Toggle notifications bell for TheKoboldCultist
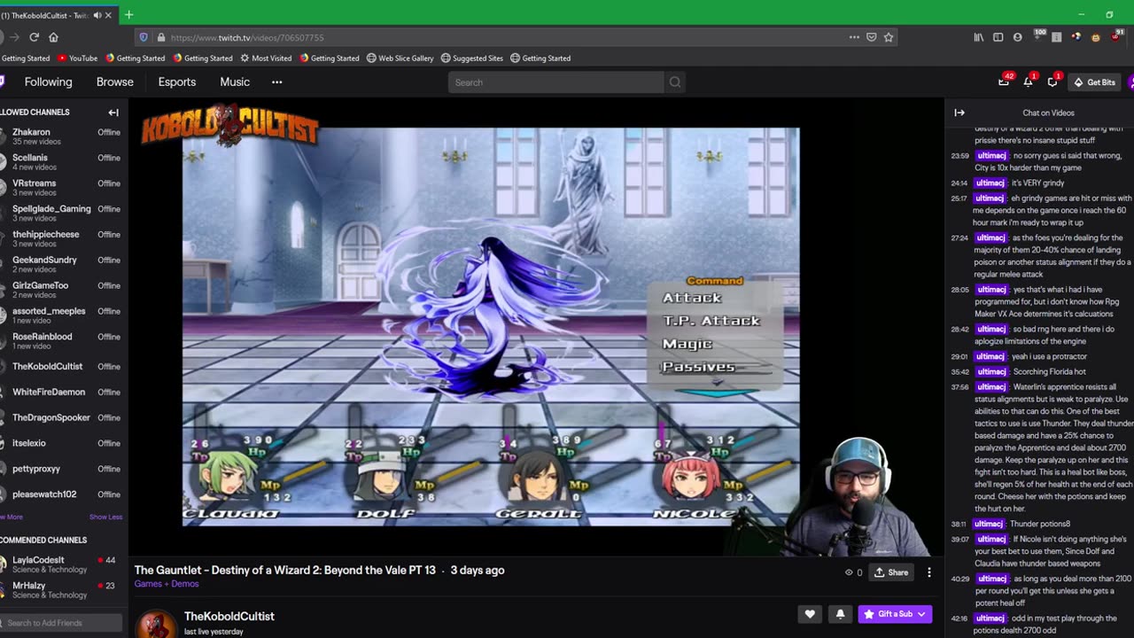This screenshot has width=1134, height=638. click(840, 614)
